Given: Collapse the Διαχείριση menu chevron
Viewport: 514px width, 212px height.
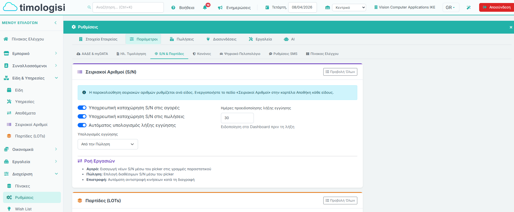Looking at the screenshot, I should [56, 174].
